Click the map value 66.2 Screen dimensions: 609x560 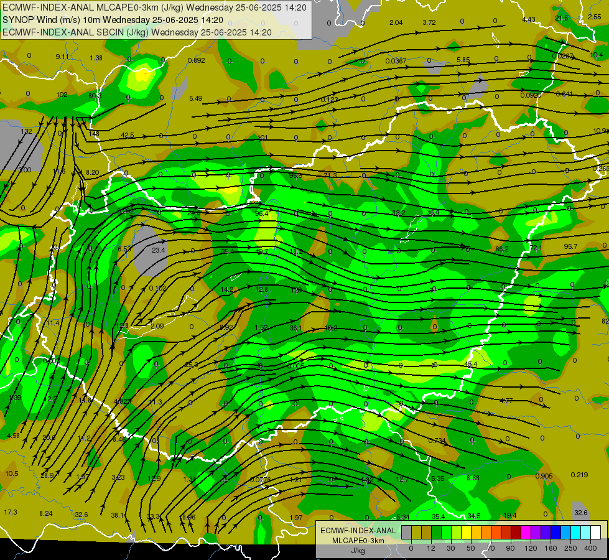[x=502, y=249]
